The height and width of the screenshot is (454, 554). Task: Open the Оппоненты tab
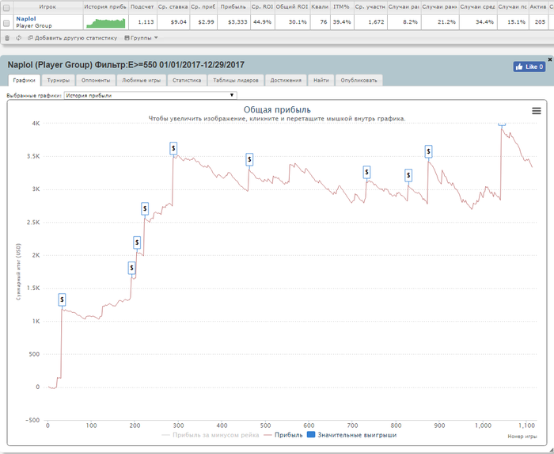click(96, 80)
